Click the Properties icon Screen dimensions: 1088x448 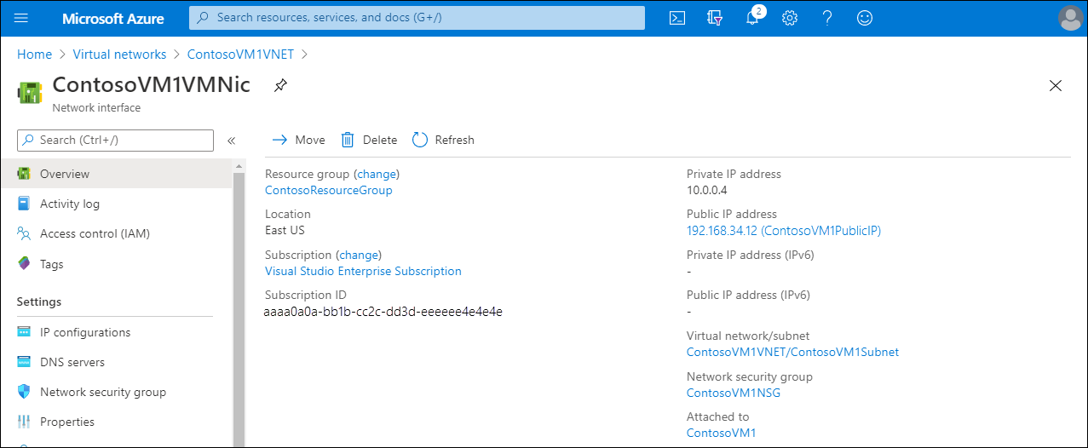click(x=24, y=422)
